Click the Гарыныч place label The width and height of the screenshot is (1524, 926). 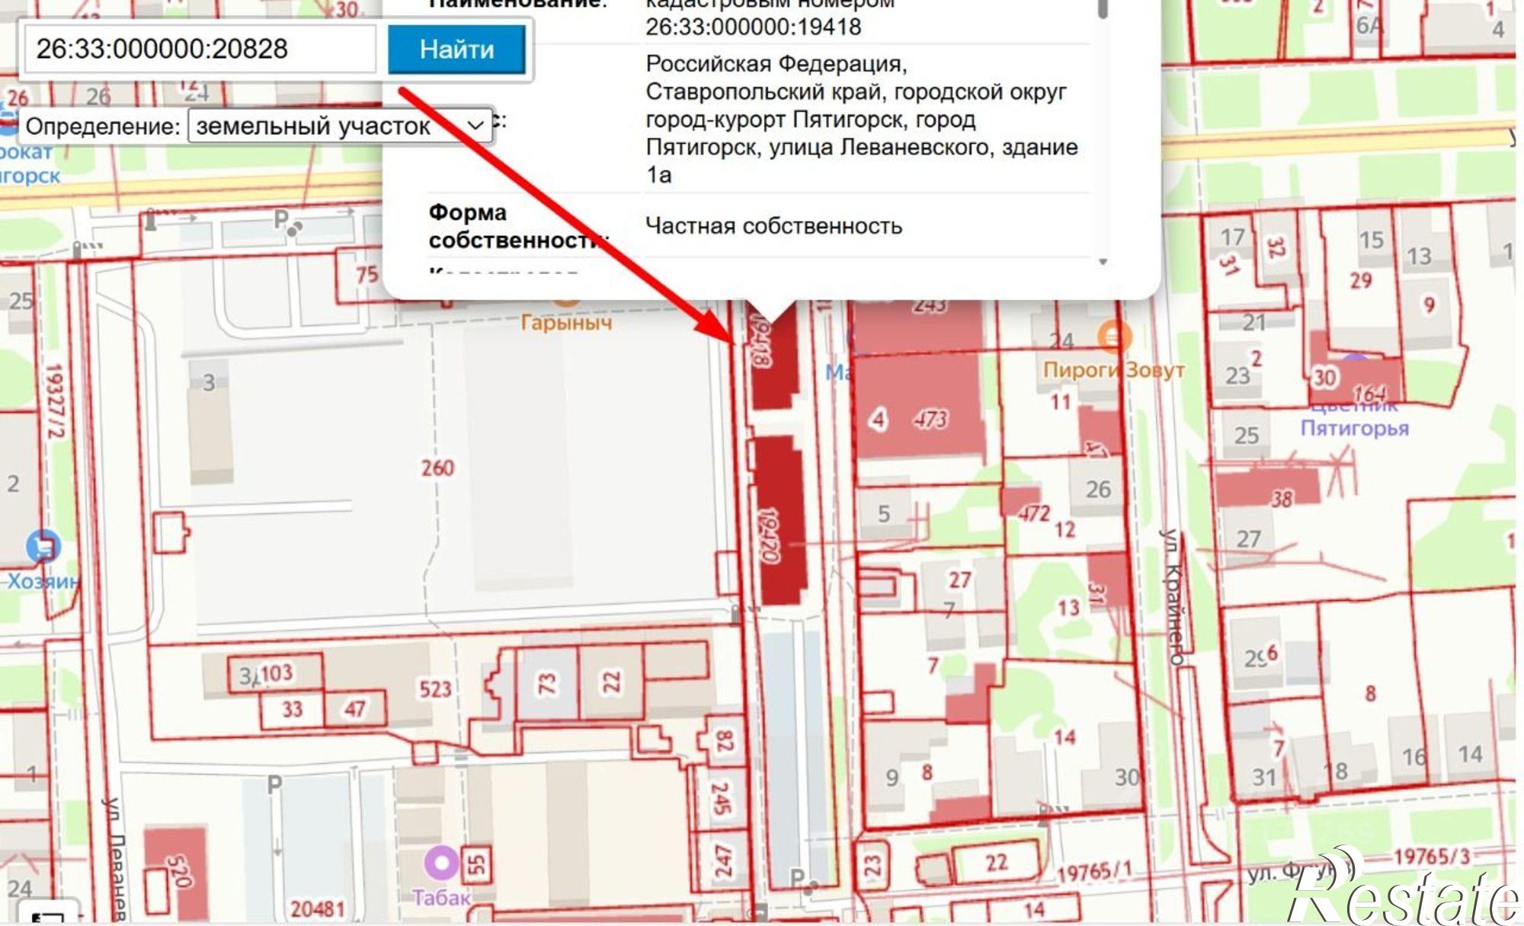pyautogui.click(x=566, y=323)
